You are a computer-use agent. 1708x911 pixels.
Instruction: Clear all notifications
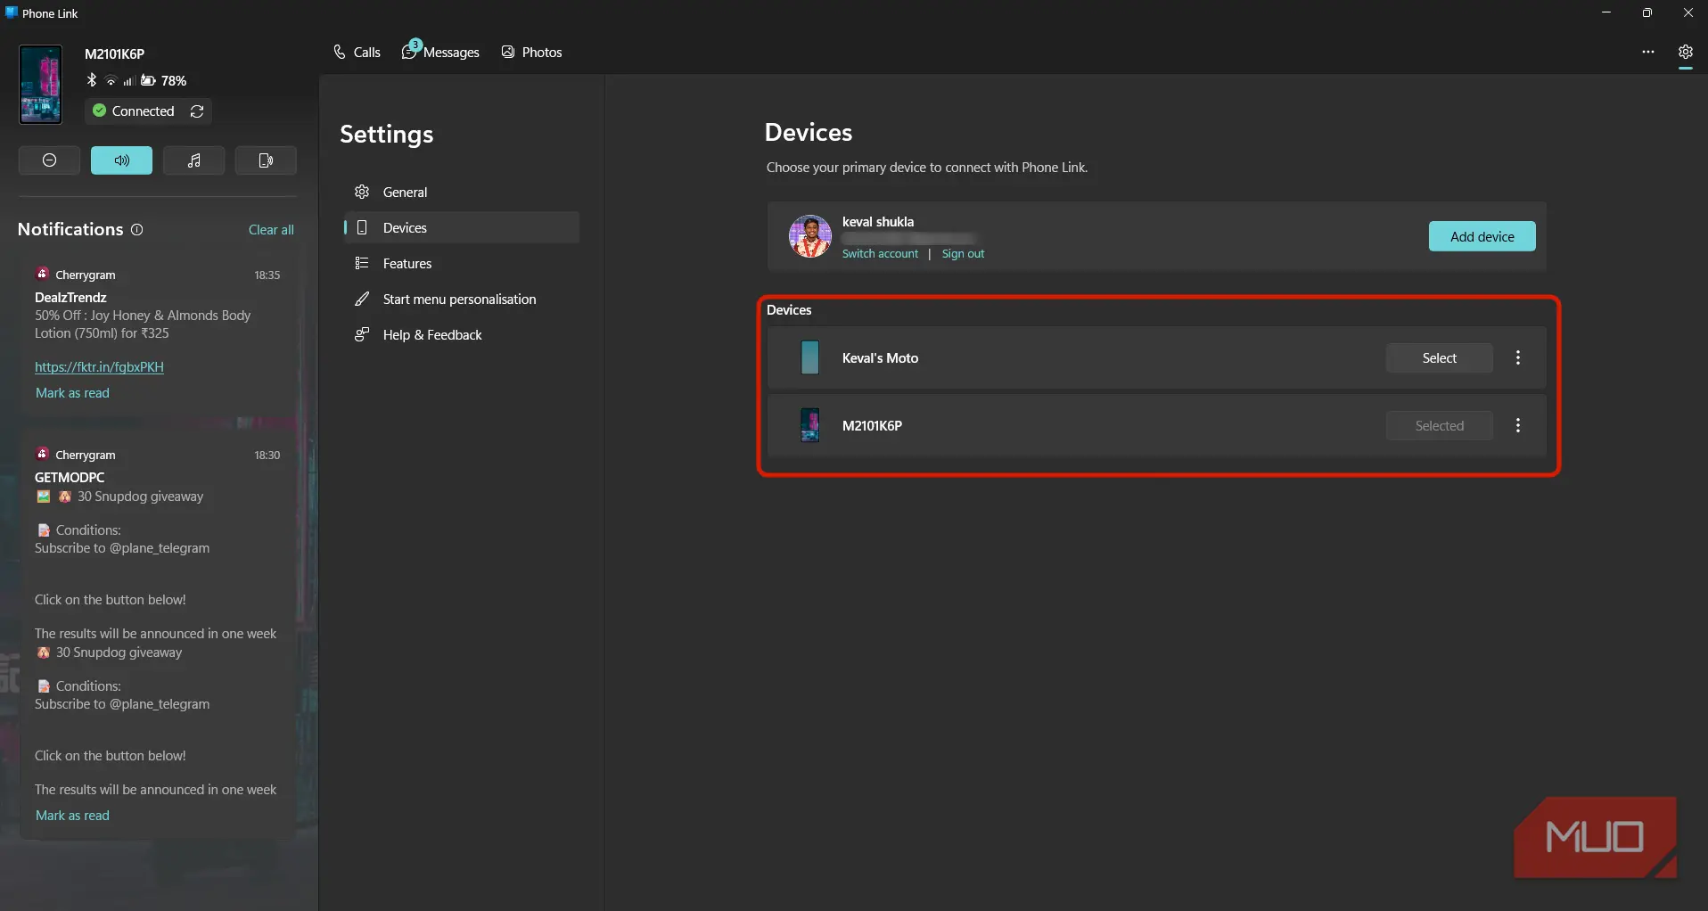click(x=271, y=230)
